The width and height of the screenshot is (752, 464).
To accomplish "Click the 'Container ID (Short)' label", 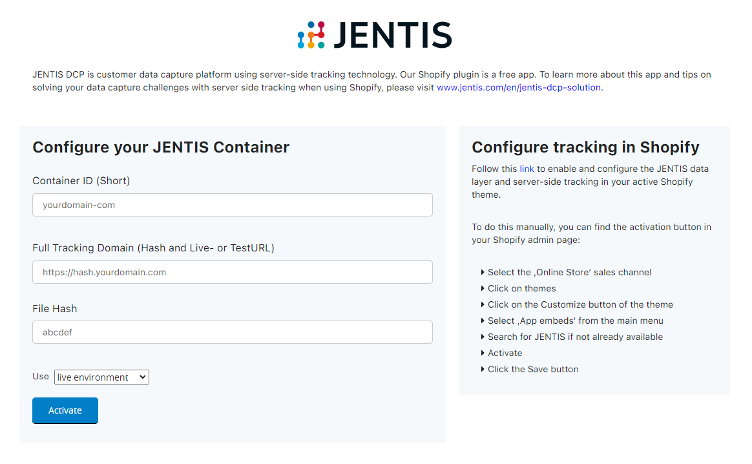I will click(81, 180).
